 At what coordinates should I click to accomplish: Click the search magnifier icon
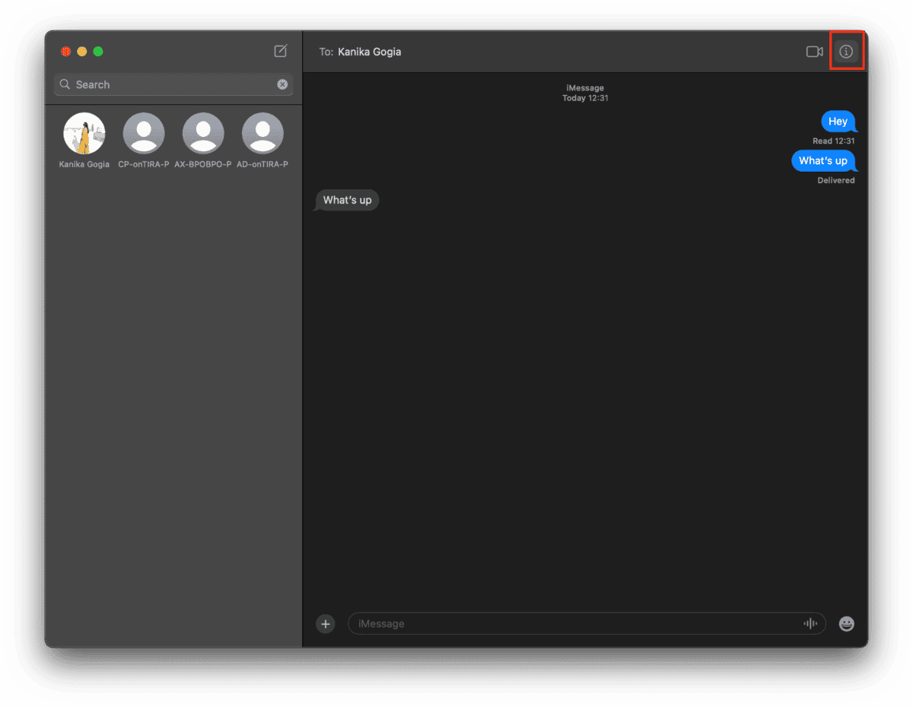pos(65,84)
